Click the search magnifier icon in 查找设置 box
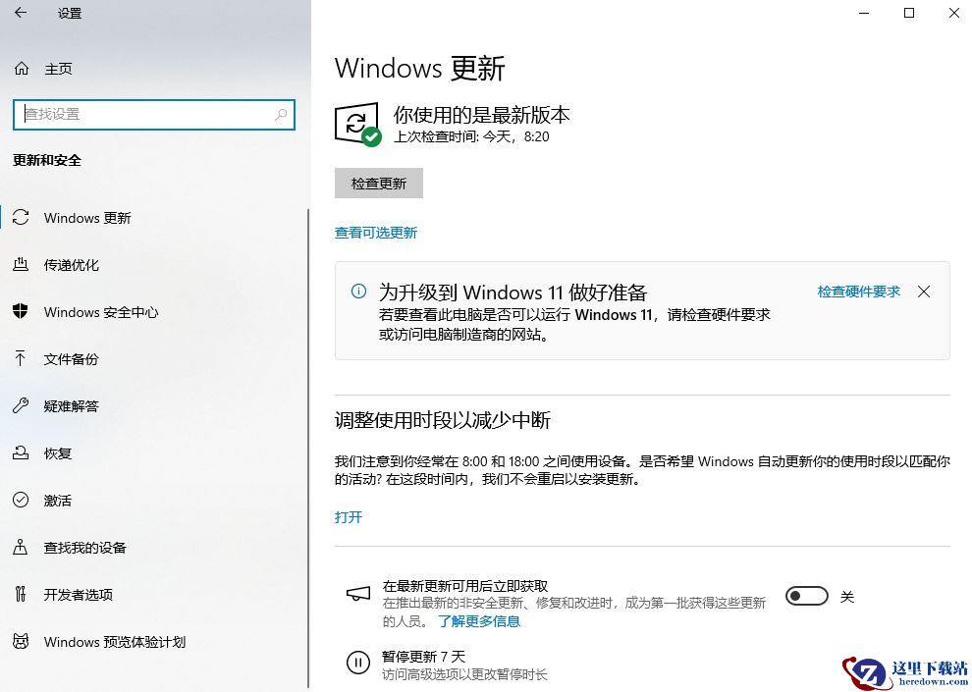 click(x=281, y=115)
